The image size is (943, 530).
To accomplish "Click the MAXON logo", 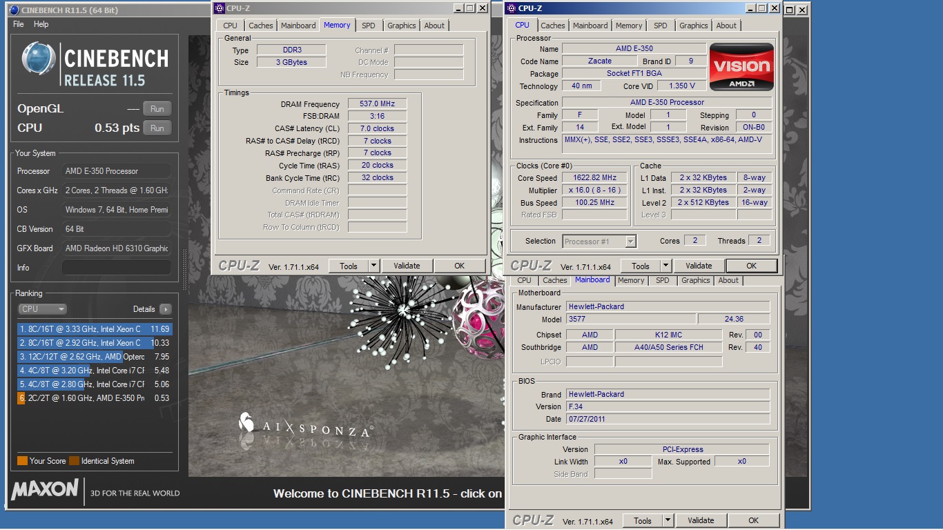I will (45, 491).
